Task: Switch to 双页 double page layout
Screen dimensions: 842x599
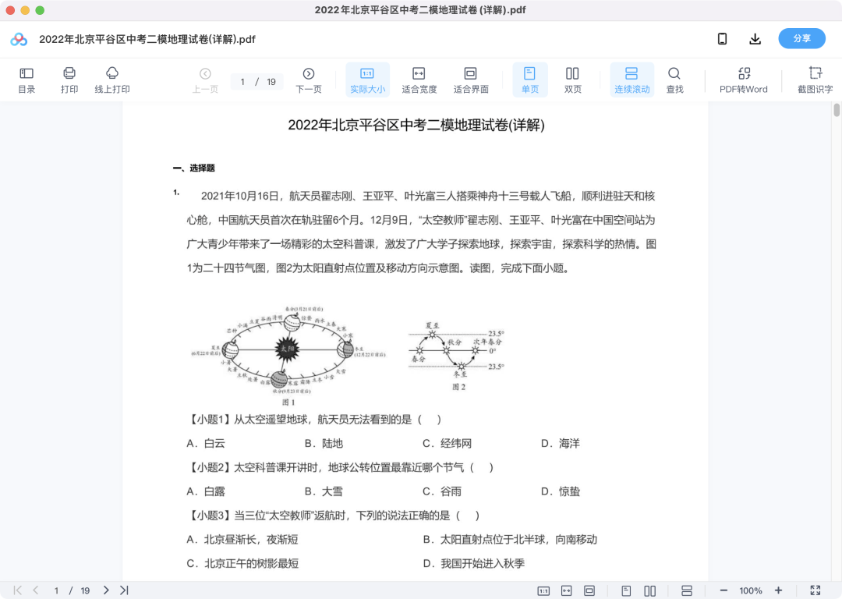Action: coord(572,80)
